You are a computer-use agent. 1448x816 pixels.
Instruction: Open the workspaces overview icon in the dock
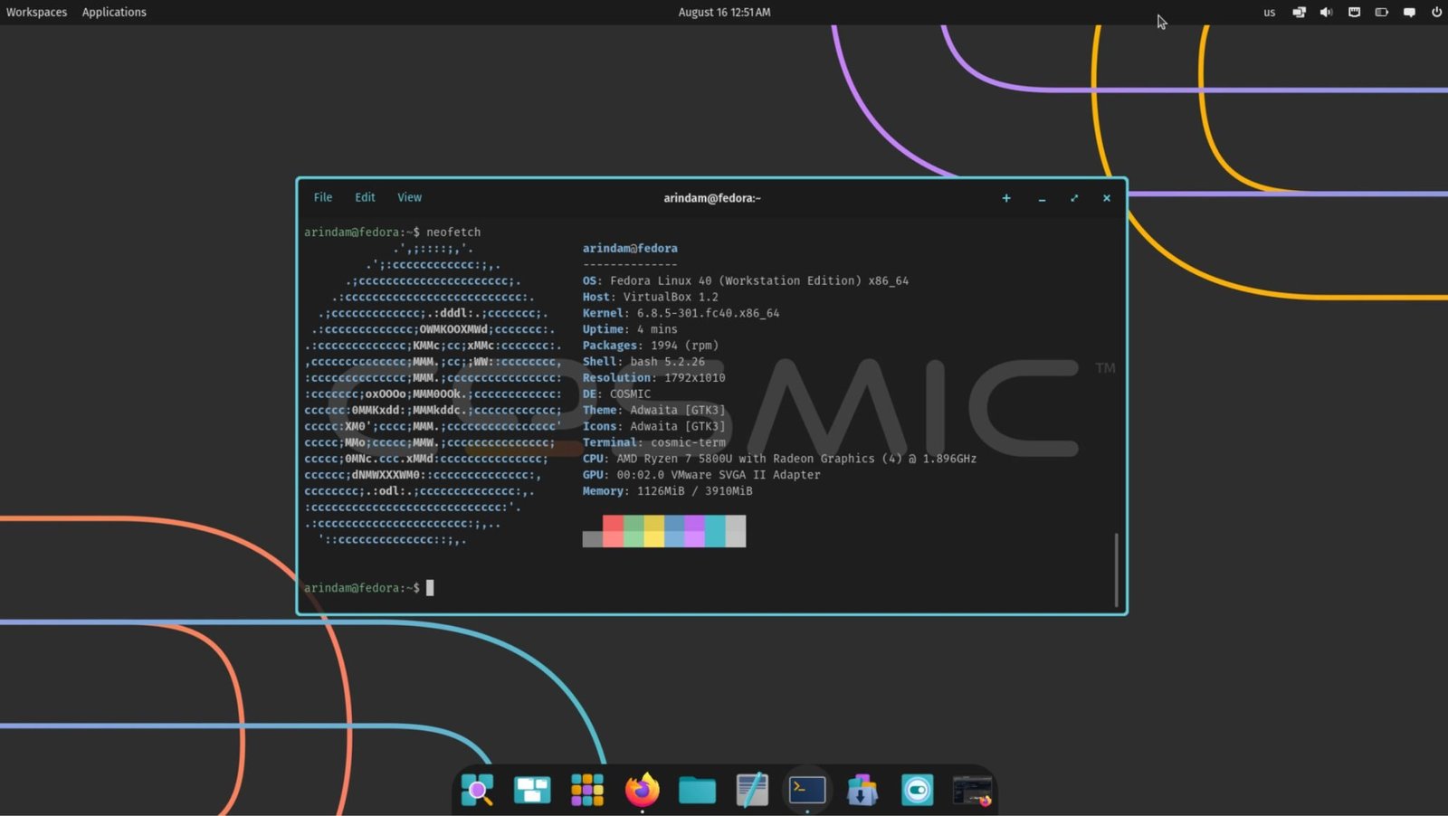(x=531, y=790)
